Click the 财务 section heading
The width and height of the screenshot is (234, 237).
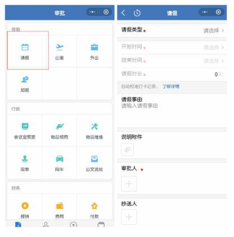coord(16,188)
